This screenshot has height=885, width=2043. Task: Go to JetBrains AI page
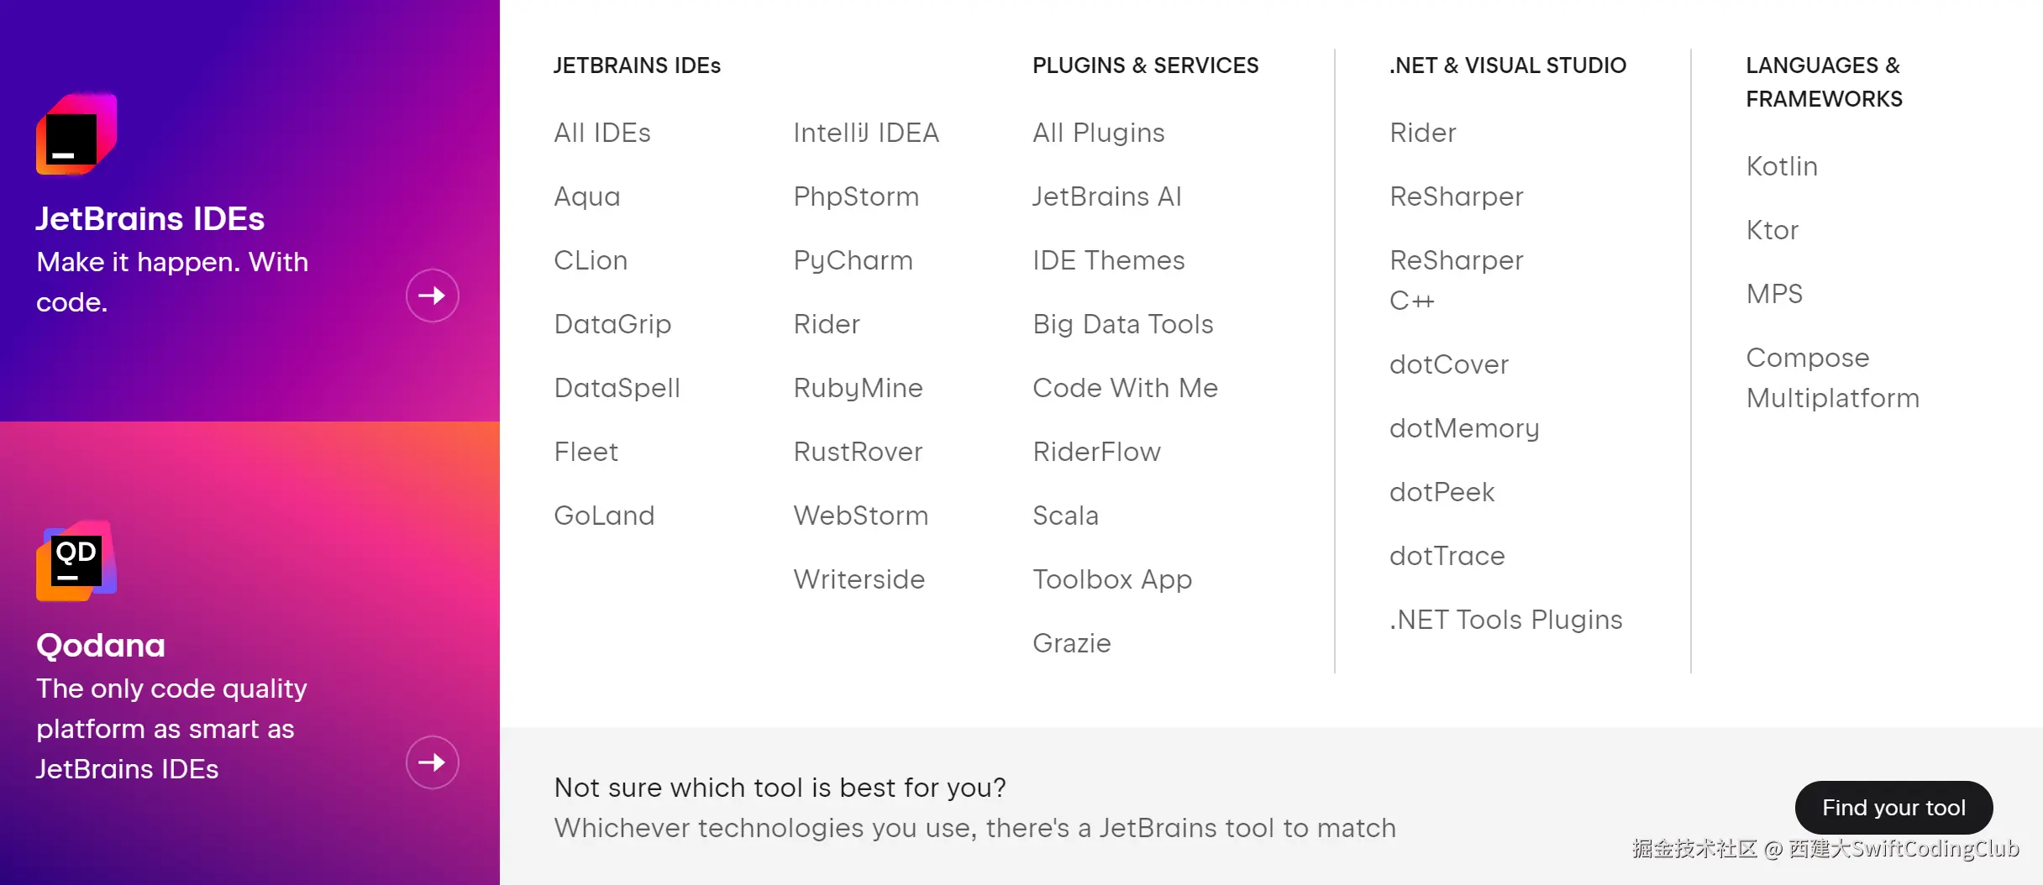pyautogui.click(x=1106, y=196)
